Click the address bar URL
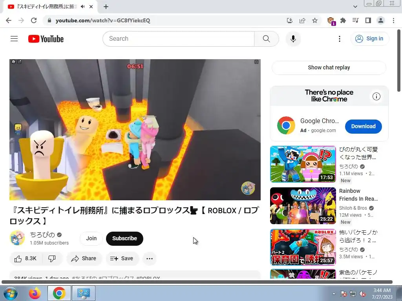402x301 pixels. (x=103, y=20)
